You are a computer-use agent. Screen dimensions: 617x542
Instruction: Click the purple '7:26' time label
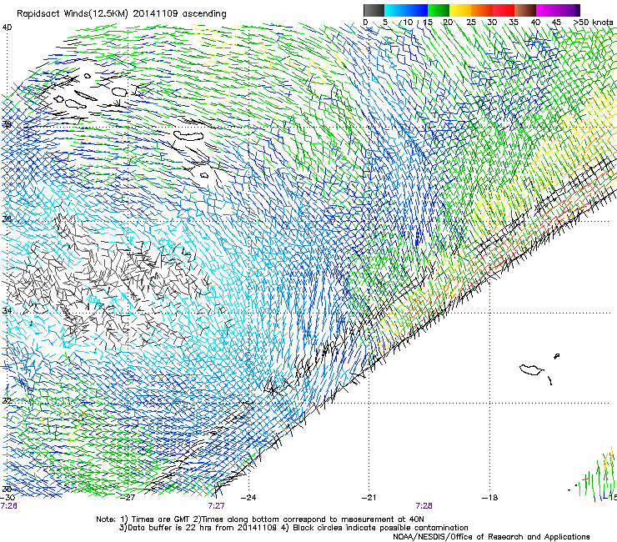pyautogui.click(x=8, y=506)
